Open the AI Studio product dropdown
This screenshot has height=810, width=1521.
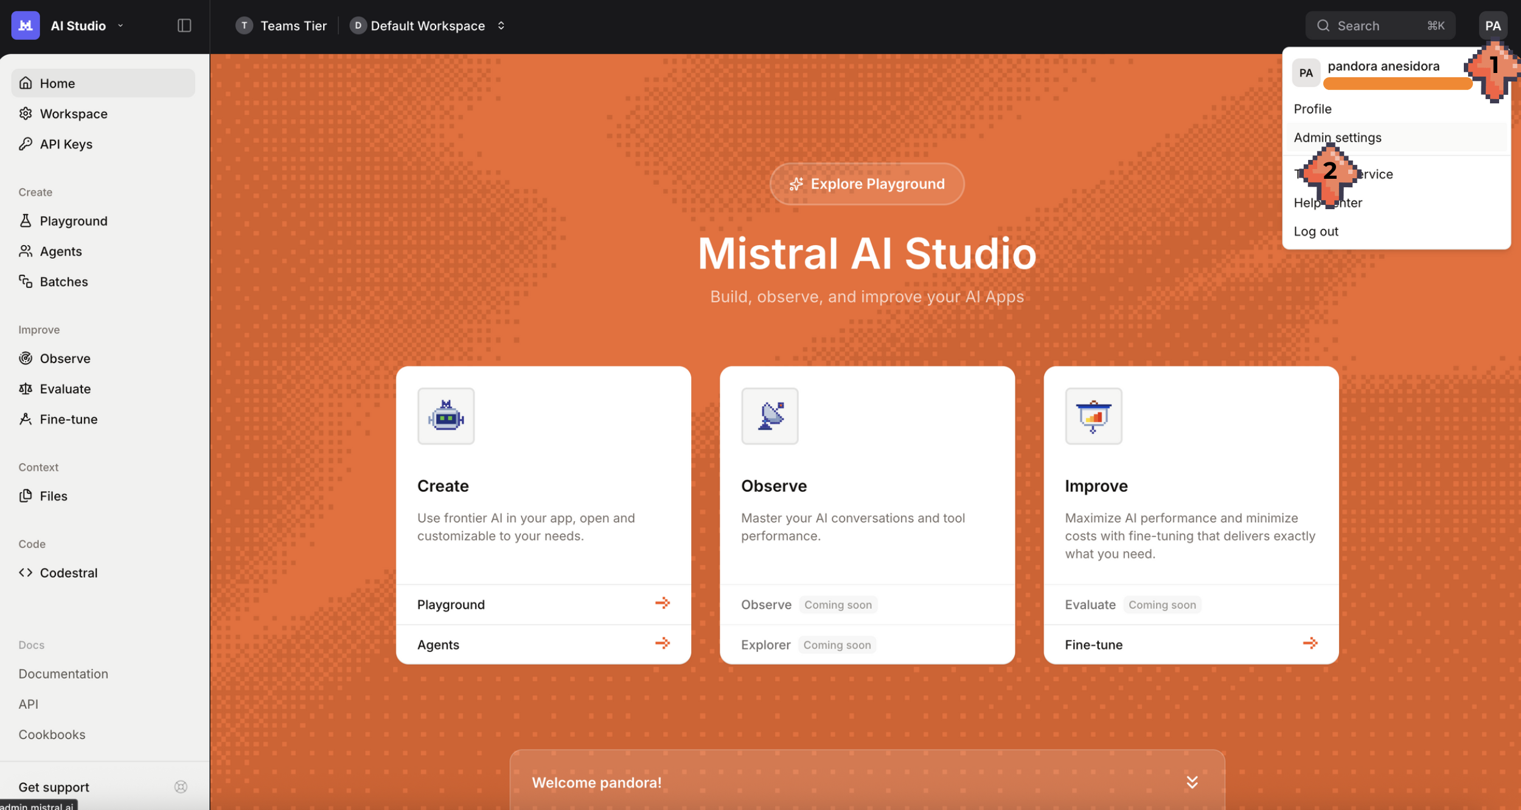click(120, 26)
